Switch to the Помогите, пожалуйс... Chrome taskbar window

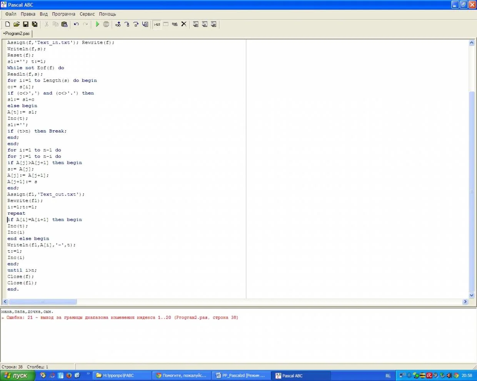(182, 376)
